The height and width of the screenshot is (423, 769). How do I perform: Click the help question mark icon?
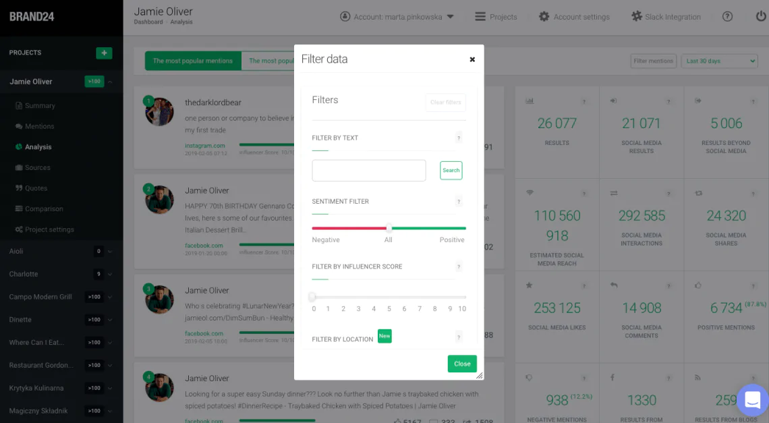tap(727, 17)
